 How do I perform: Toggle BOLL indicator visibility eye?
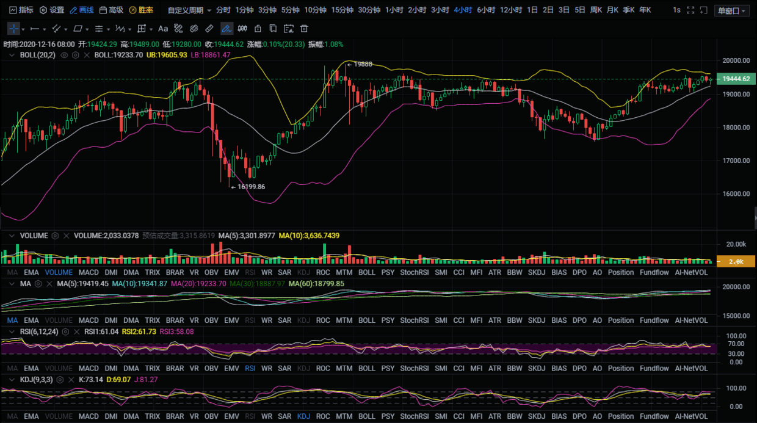coord(64,55)
